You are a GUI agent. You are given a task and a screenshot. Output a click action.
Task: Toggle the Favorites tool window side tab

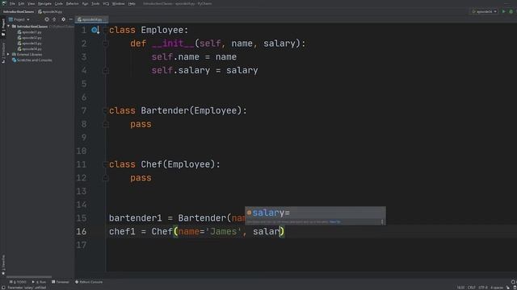pos(3,265)
